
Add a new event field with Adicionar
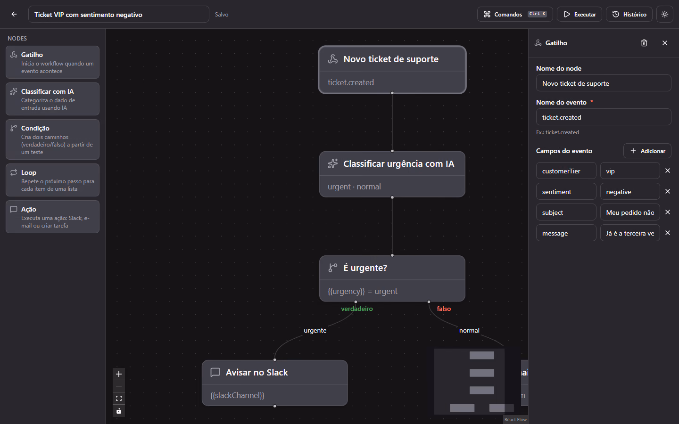[647, 151]
